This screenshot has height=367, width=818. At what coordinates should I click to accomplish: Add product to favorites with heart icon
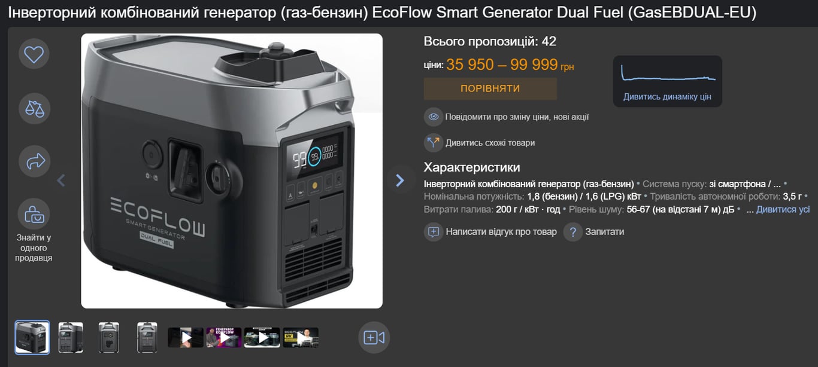point(34,54)
